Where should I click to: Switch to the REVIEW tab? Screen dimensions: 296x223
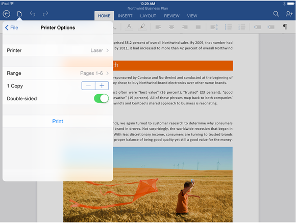(171, 16)
